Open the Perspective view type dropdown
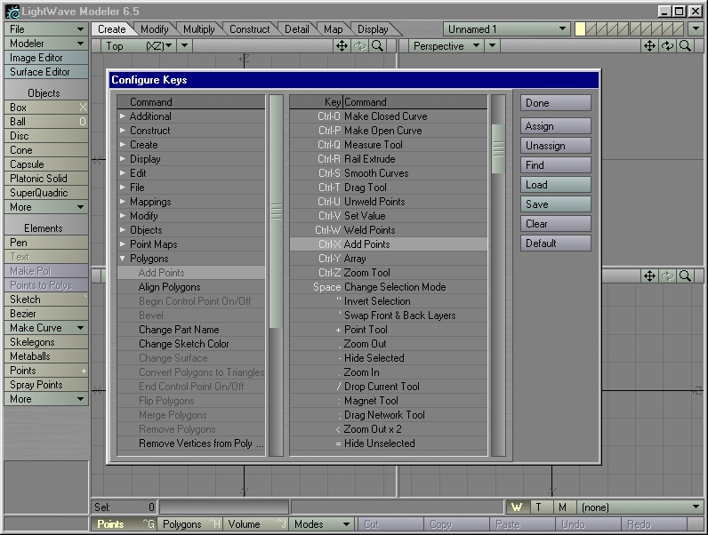 point(447,45)
